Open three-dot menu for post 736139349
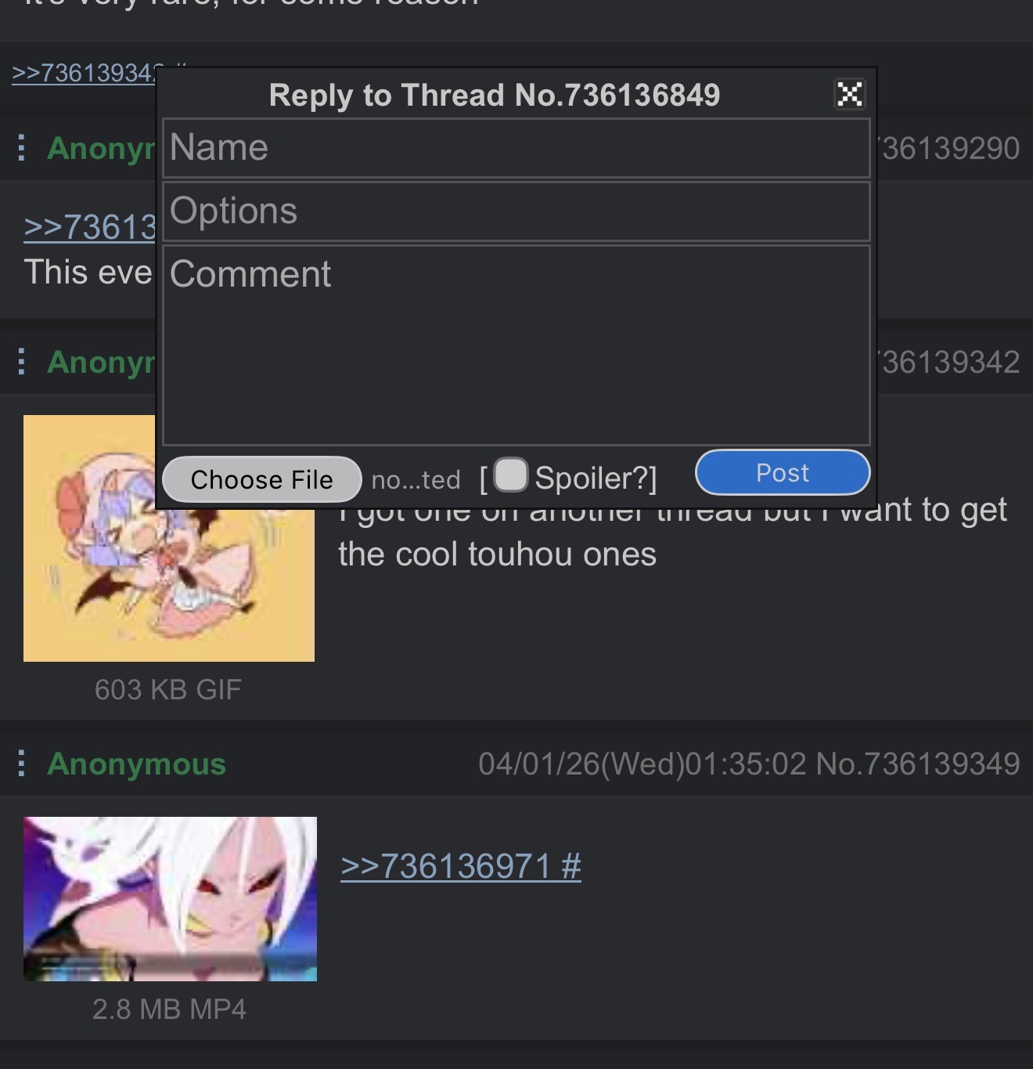This screenshot has width=1033, height=1069. [x=22, y=763]
